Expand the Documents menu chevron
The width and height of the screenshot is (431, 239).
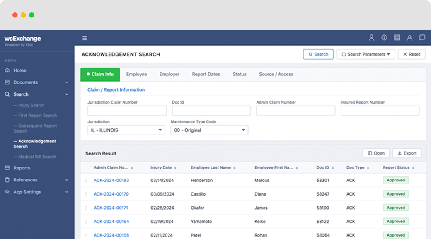click(67, 82)
